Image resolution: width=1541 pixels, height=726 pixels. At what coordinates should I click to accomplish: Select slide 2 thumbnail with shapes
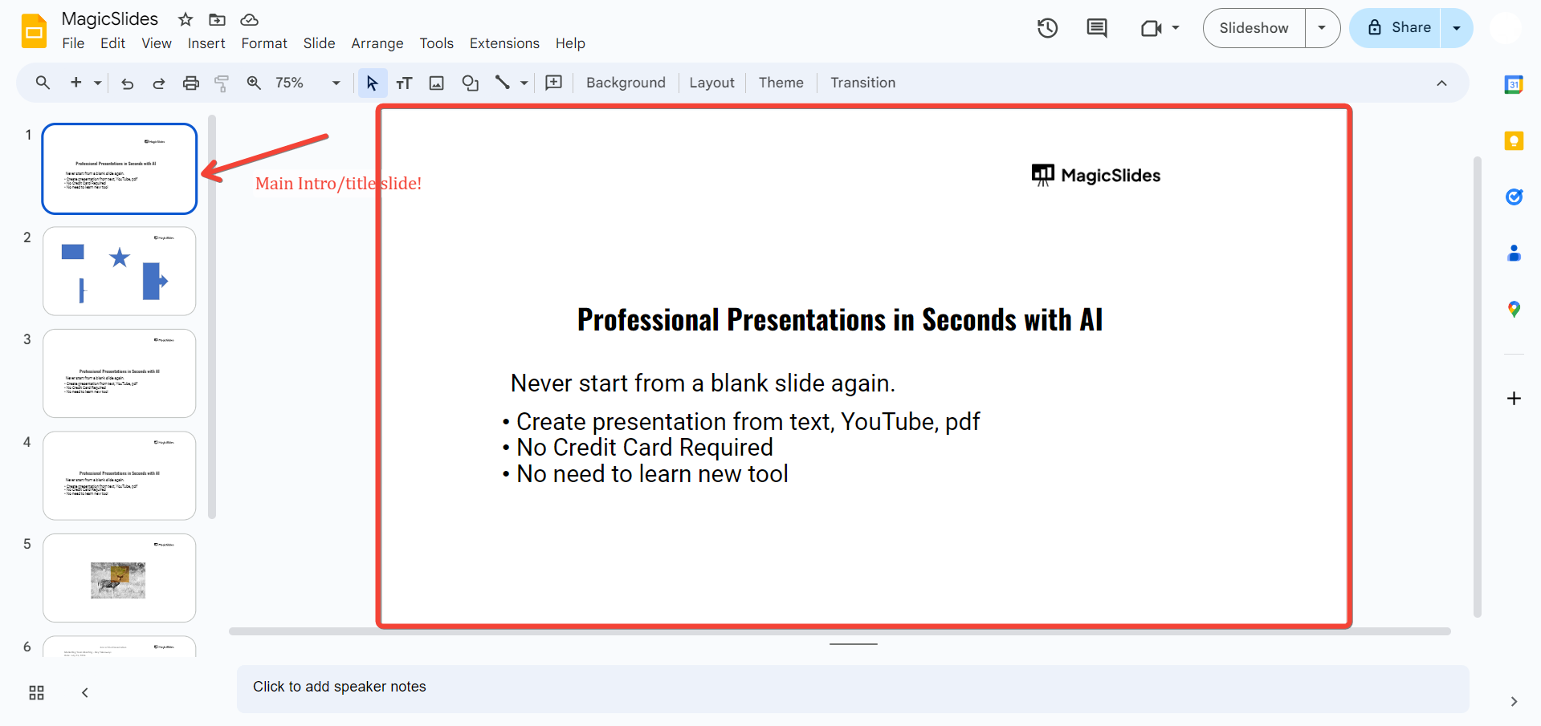pos(120,271)
